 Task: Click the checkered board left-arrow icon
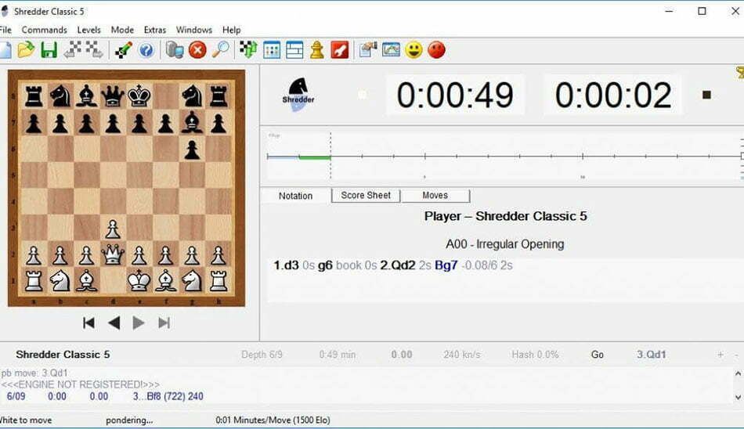[x=73, y=49]
